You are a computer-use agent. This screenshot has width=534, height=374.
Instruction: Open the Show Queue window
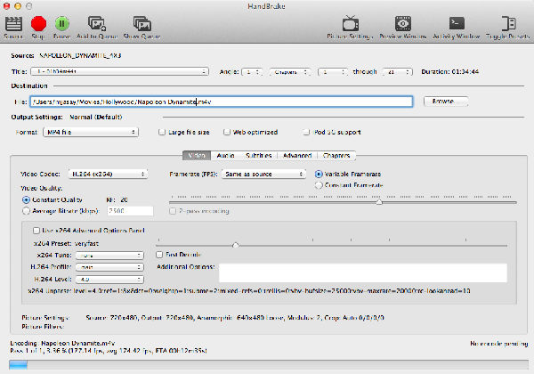tap(140, 24)
